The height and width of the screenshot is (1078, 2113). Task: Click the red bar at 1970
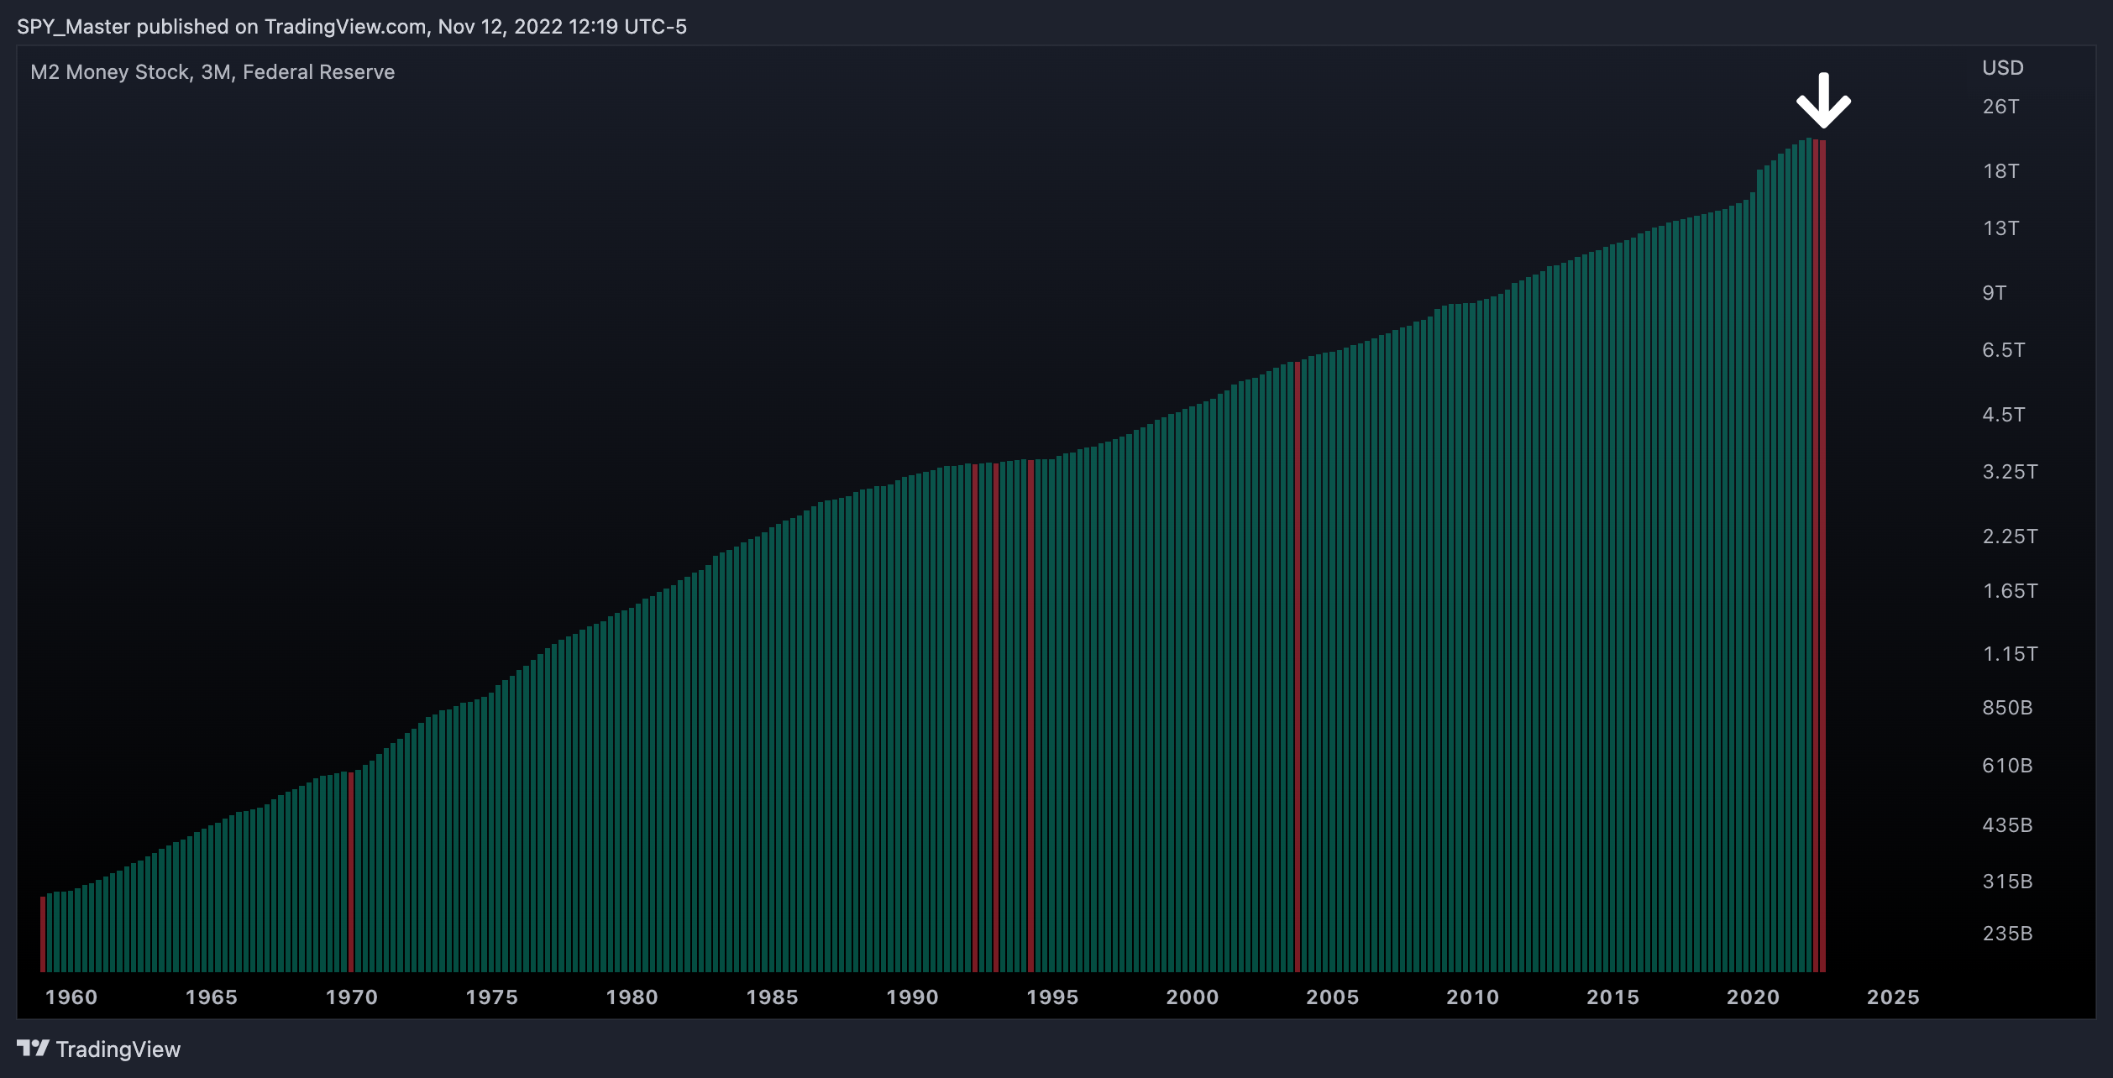point(351,871)
